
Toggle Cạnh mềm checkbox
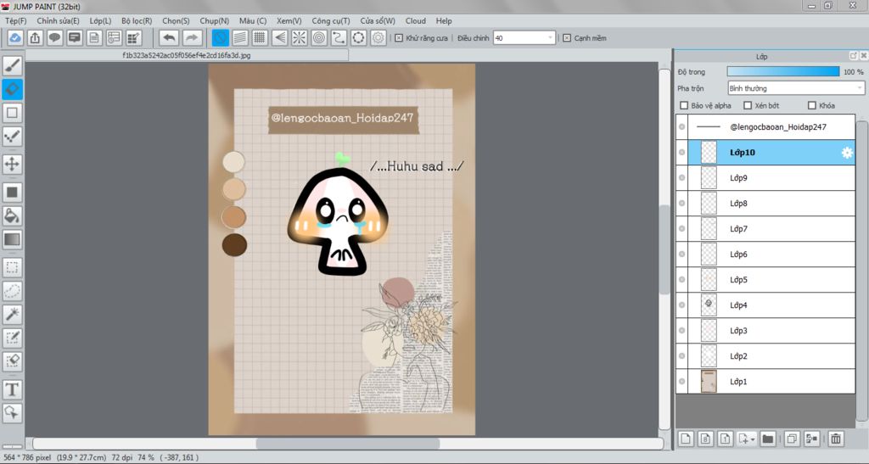coord(566,38)
